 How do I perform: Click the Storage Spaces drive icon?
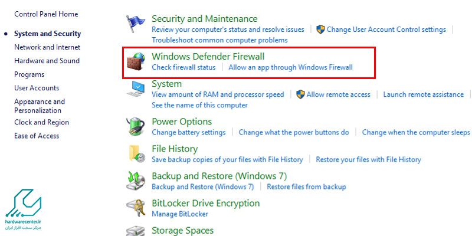click(136, 231)
